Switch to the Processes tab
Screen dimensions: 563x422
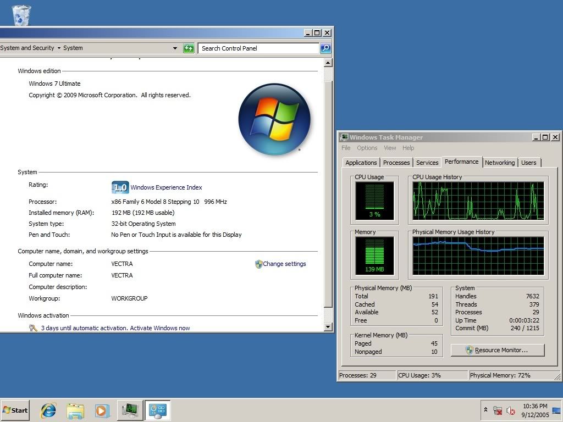[x=396, y=163]
